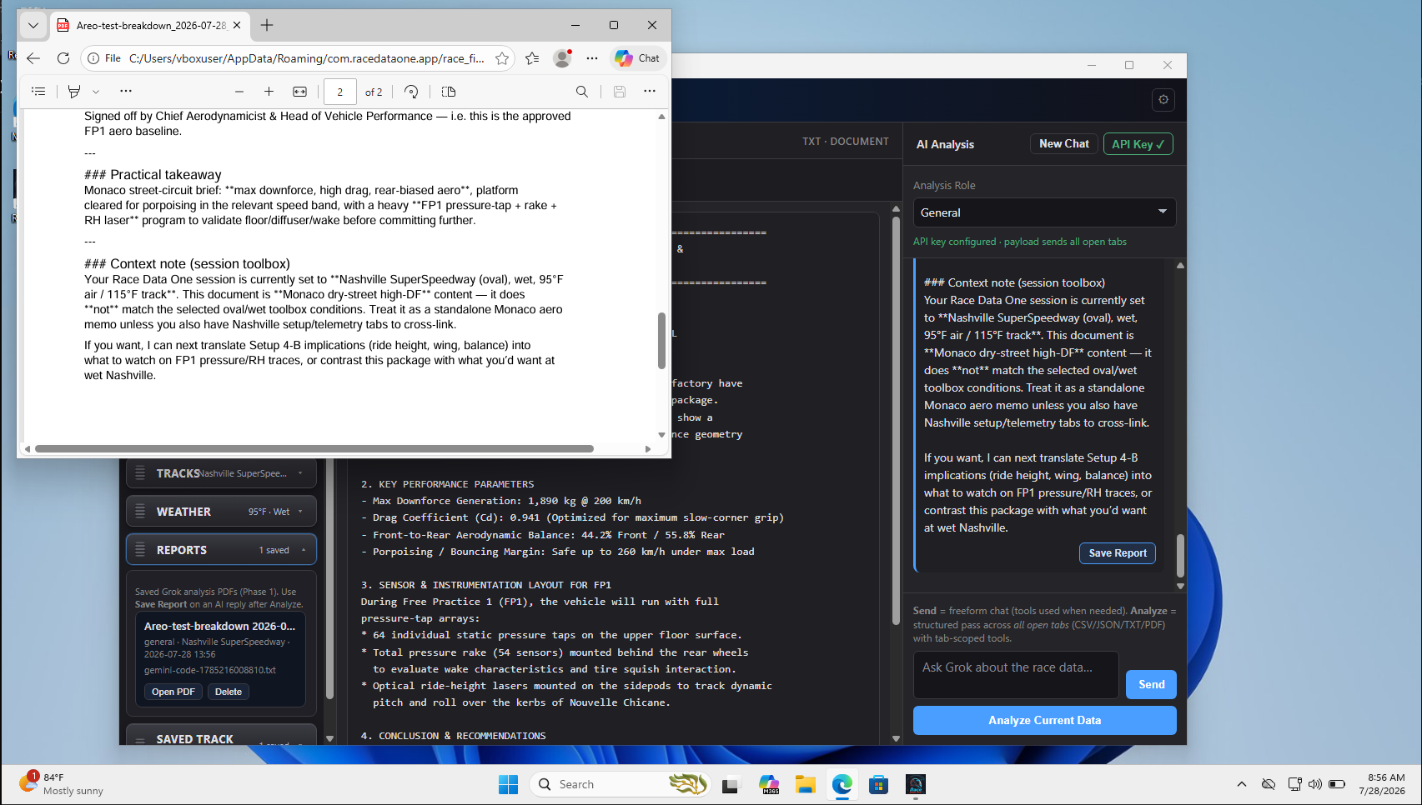Select the PDF highlight tool
Image resolution: width=1422 pixels, height=805 pixels.
pyautogui.click(x=74, y=92)
